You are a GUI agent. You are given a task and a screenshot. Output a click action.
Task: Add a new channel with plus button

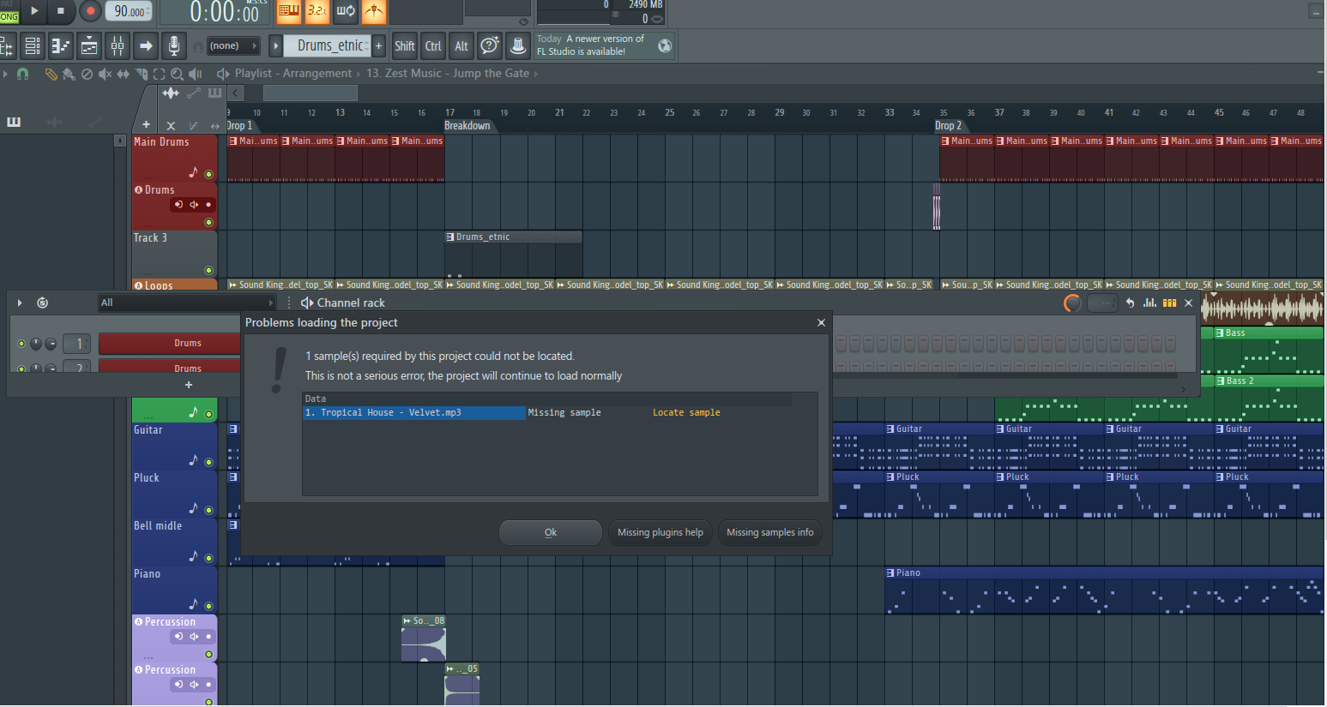(x=189, y=385)
